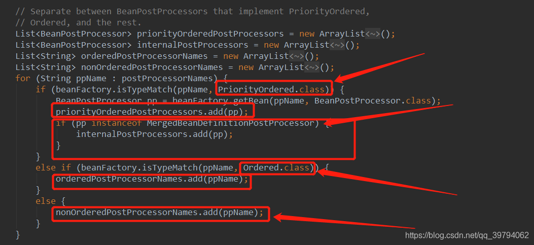
Task: Expand folded generics on nonOrderedPostProcessorNames declaration
Action: pos(312,67)
